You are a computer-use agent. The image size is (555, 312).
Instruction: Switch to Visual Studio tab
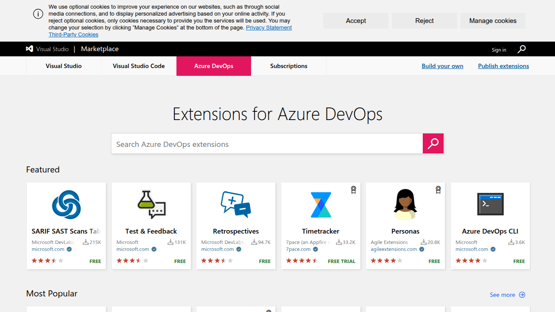coord(64,66)
